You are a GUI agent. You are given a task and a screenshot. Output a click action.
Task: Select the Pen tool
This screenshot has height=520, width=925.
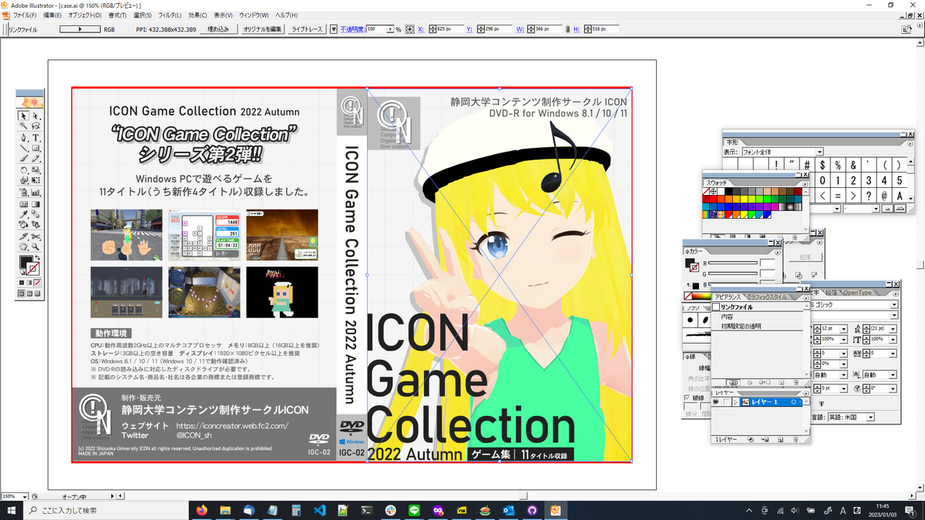(x=22, y=138)
